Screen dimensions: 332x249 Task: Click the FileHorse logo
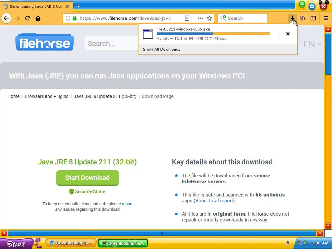pyautogui.click(x=44, y=42)
